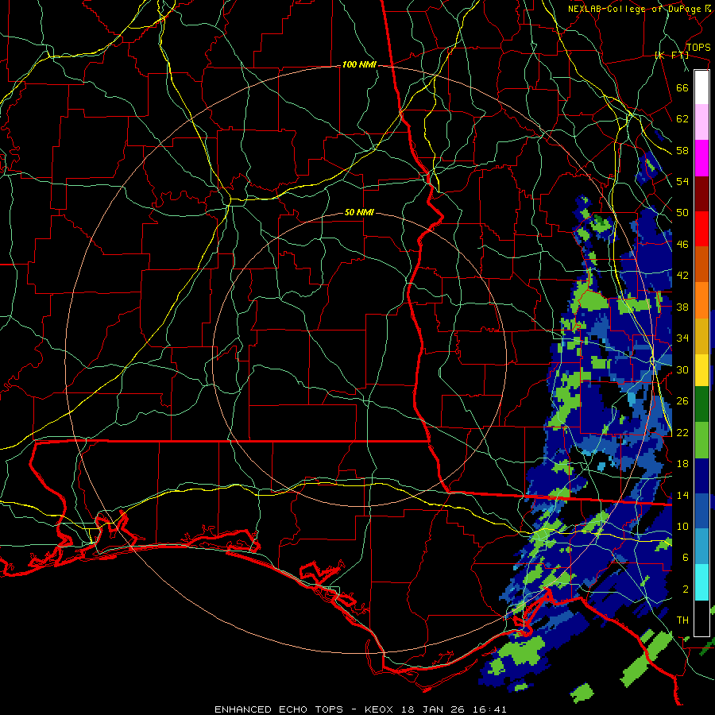
Task: Click the white swatch in the tops legend
Action: [701, 87]
